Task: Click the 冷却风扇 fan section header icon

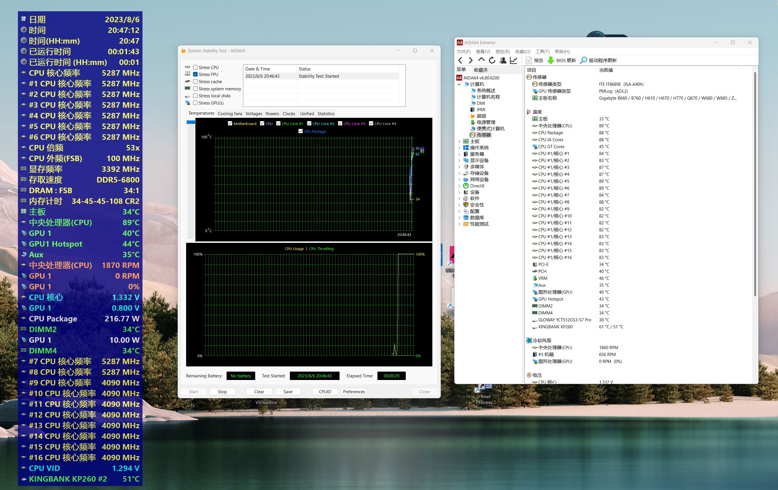Action: point(529,340)
